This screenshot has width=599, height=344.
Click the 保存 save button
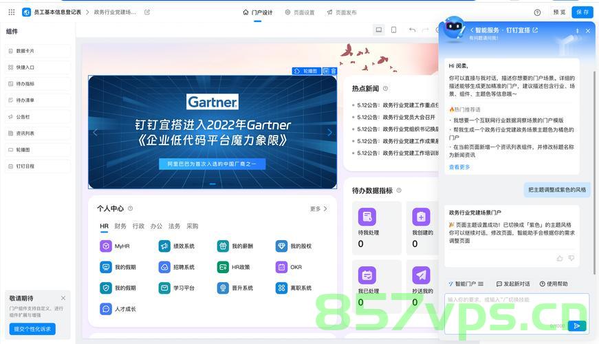[582, 12]
